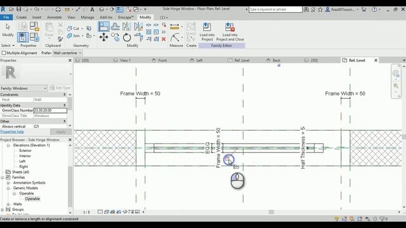Collapse the Constraints section

click(65, 94)
